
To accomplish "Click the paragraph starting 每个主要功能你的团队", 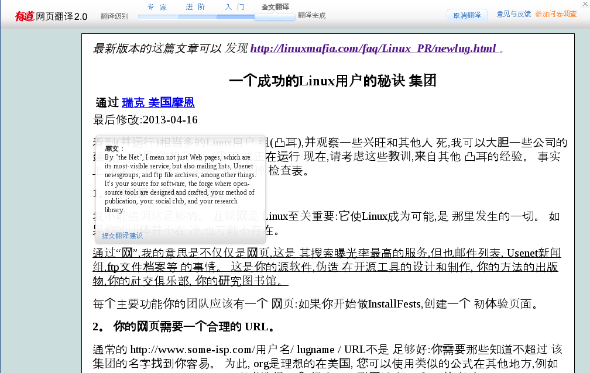I will click(316, 303).
